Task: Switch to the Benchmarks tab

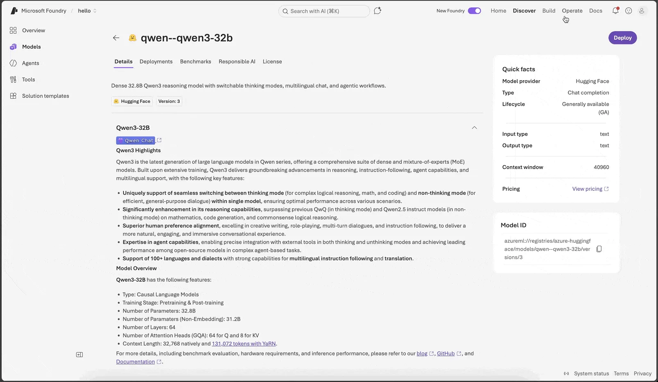Action: tap(196, 61)
